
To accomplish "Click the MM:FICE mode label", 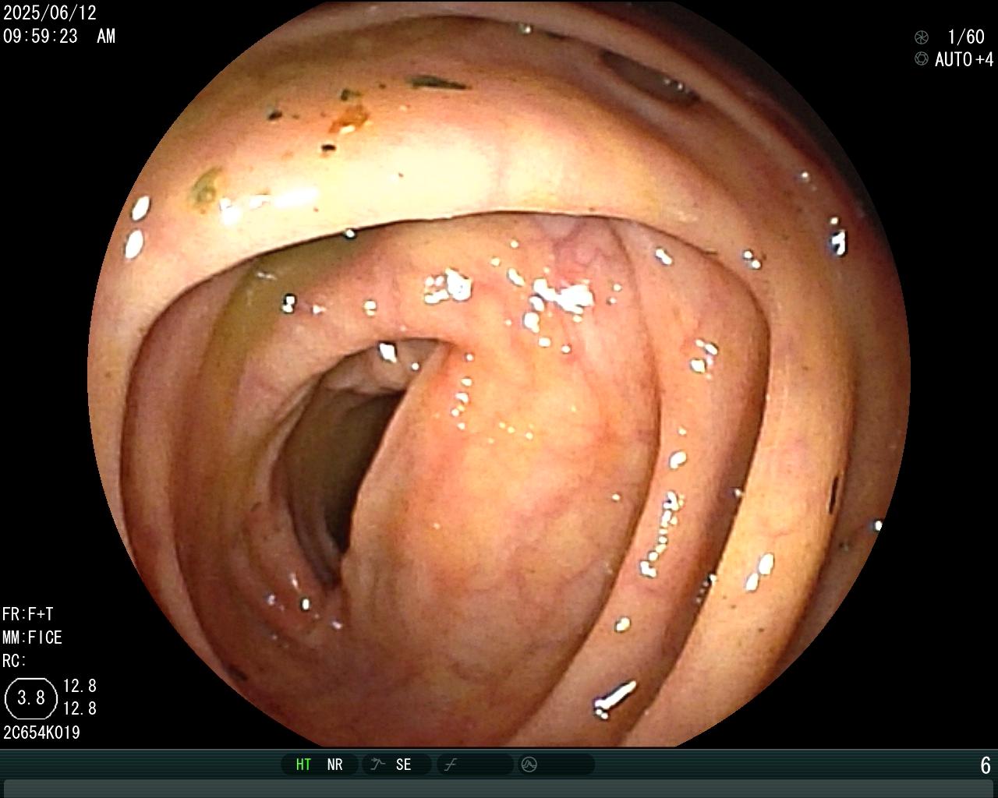I will pyautogui.click(x=32, y=637).
